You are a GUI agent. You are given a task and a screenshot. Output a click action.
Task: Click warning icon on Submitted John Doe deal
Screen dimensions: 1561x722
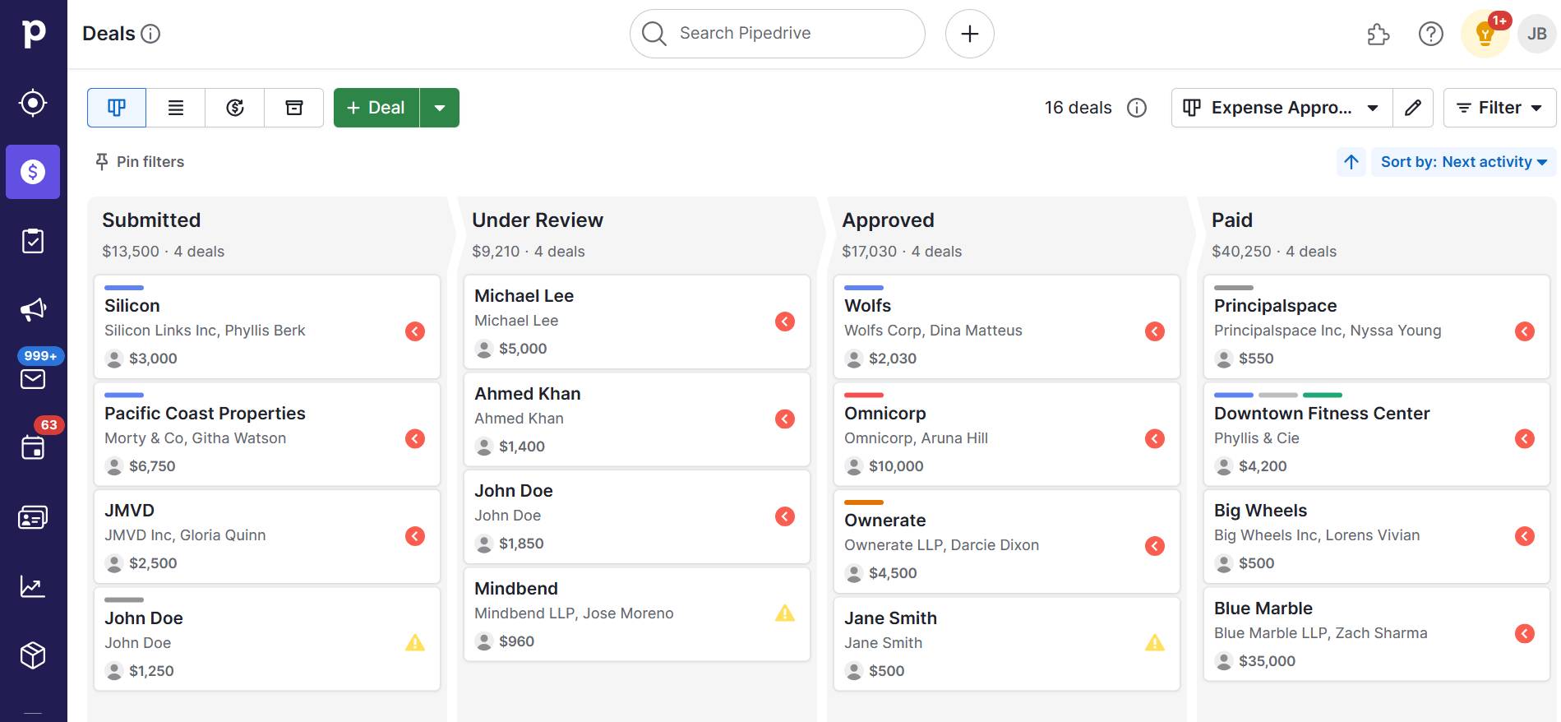point(415,643)
